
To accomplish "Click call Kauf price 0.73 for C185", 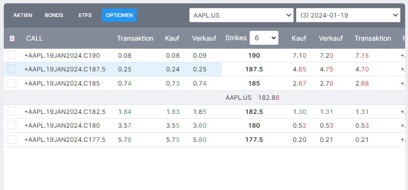I will (173, 84).
